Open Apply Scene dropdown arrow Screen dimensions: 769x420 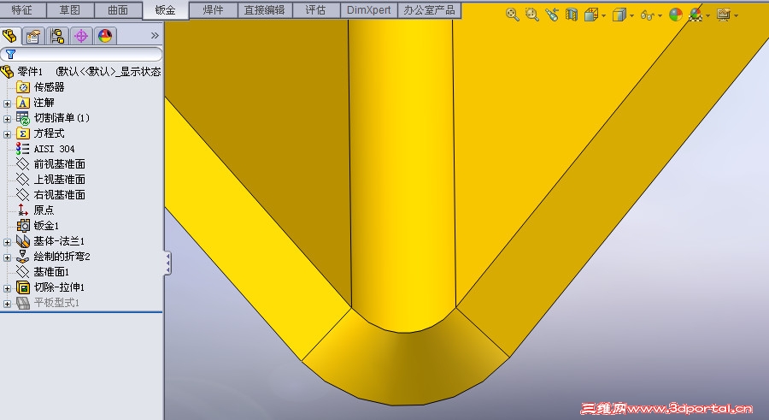(708, 16)
